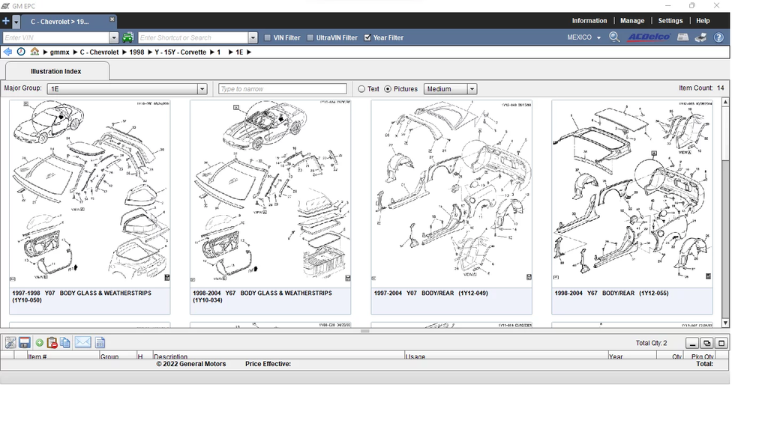Open history with the clock icon

21,52
